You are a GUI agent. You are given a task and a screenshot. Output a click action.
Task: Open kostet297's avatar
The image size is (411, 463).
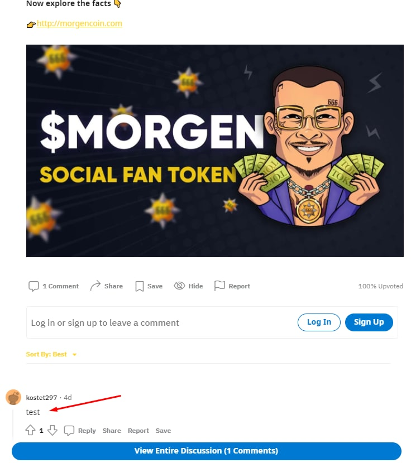point(13,397)
